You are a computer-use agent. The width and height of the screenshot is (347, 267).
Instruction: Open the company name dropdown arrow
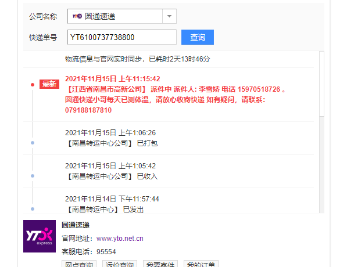[169, 16]
